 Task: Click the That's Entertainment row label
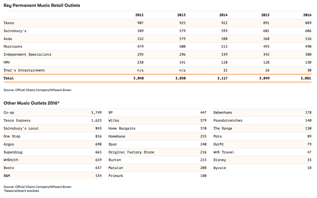[24, 70]
